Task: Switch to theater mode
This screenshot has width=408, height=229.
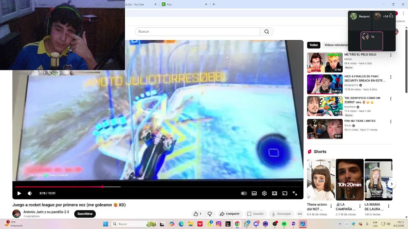Action: pos(274,193)
